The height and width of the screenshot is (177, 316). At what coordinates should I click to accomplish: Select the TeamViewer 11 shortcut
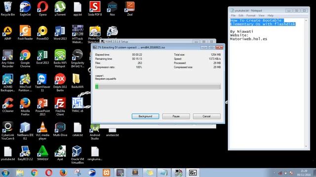[x=42, y=83]
